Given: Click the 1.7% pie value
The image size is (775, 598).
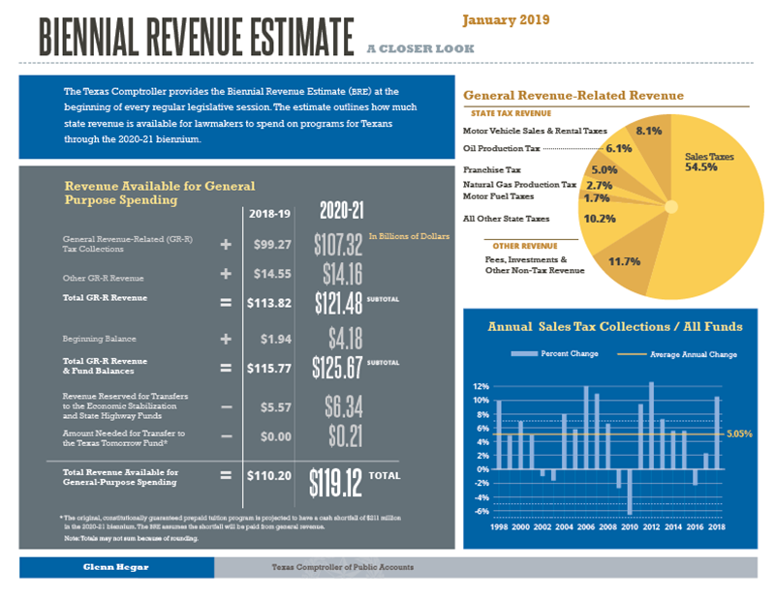Looking at the screenshot, I should [x=597, y=198].
